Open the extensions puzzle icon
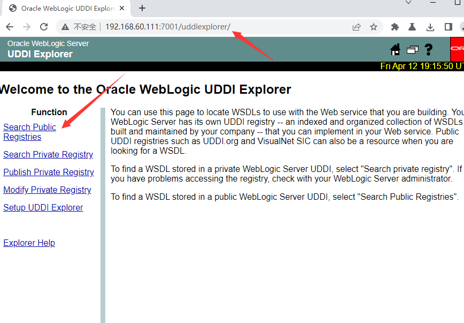464x323 pixels. tap(395, 27)
